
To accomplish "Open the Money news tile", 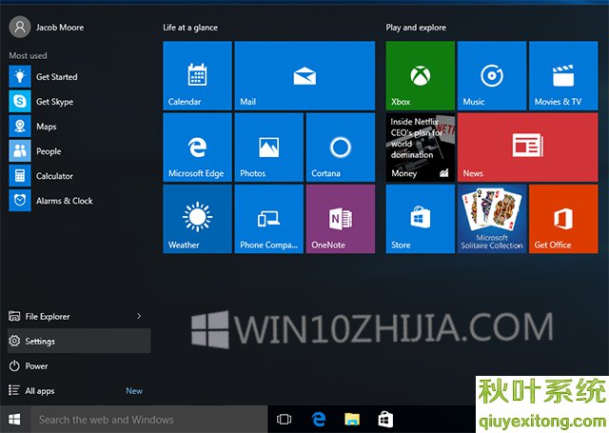I will [421, 148].
